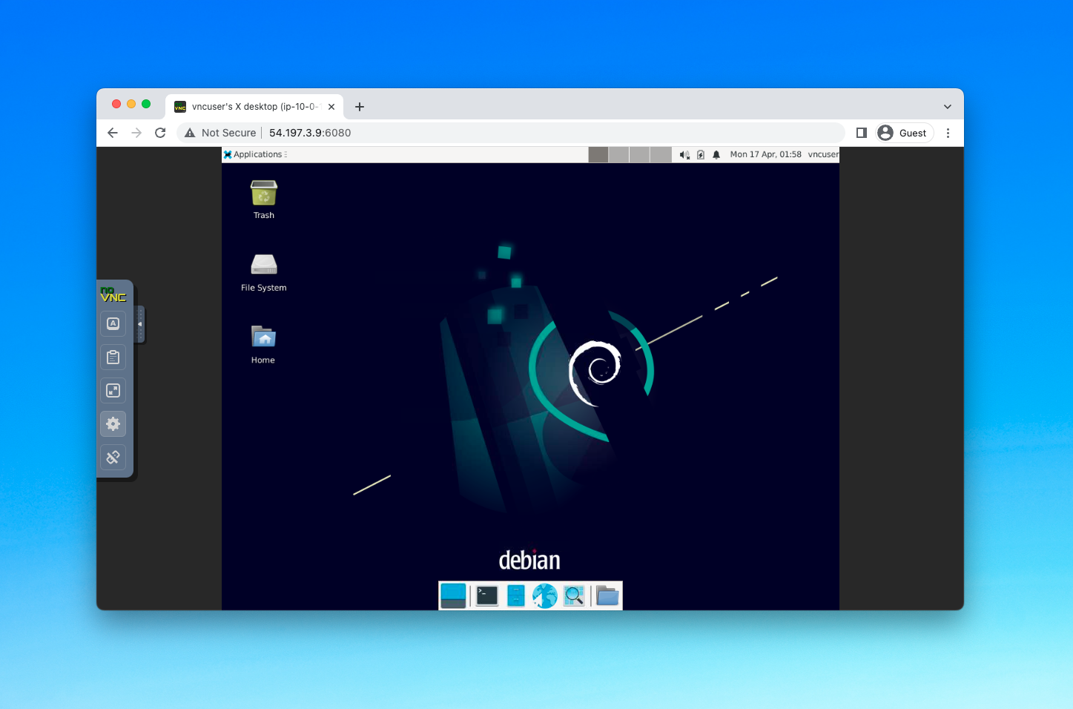The image size is (1073, 709).
Task: Launch the Terminal from the dock
Action: click(x=487, y=596)
